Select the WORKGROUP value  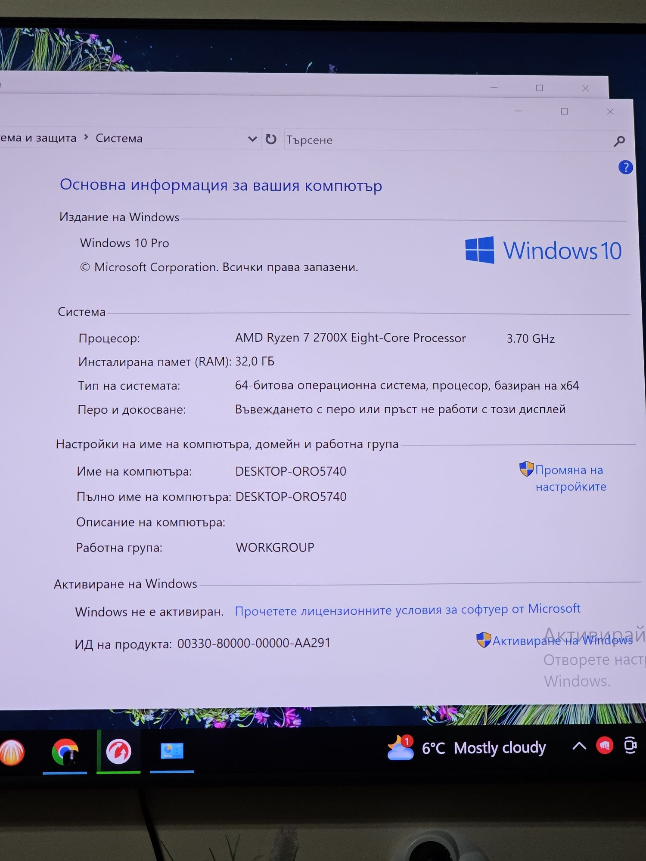pos(275,548)
